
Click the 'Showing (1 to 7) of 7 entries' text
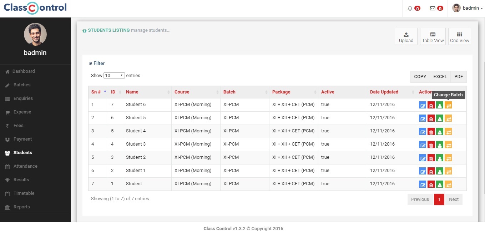(x=120, y=199)
